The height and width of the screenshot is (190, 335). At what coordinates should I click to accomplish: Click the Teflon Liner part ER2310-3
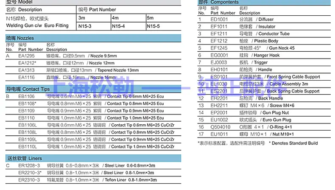[x=28, y=180]
